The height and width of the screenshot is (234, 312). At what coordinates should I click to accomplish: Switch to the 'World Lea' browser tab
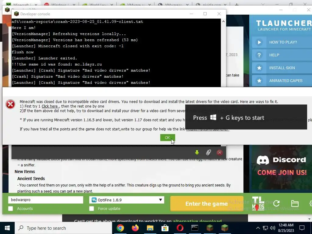97,5
